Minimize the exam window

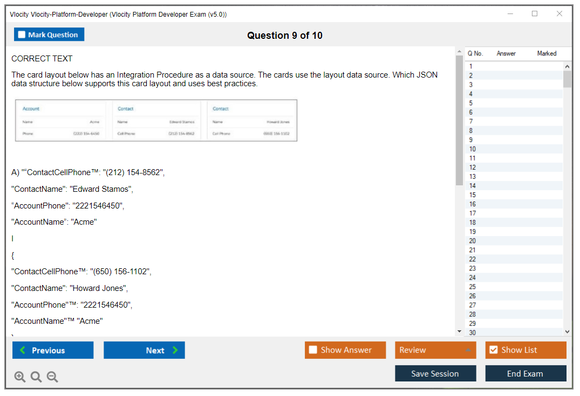510,14
